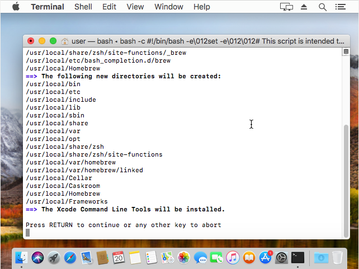359x269 pixels.
Task: Click the /usr/local/opt line
Action: (53, 139)
